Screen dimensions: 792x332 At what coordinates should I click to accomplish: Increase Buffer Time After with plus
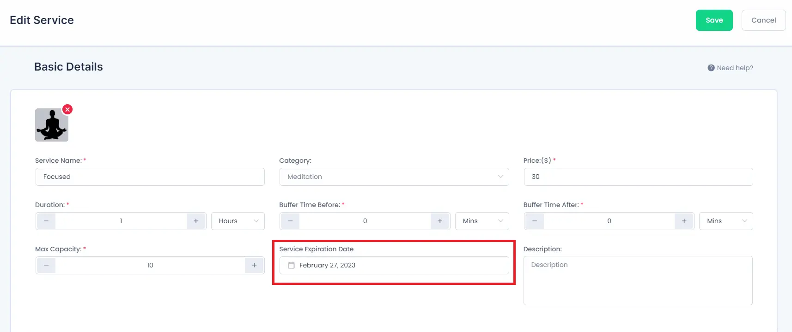684,221
